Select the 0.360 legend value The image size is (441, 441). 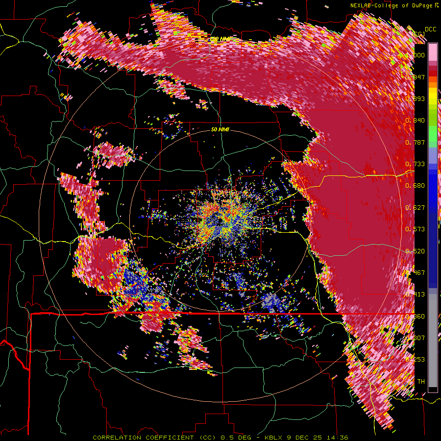click(x=415, y=316)
